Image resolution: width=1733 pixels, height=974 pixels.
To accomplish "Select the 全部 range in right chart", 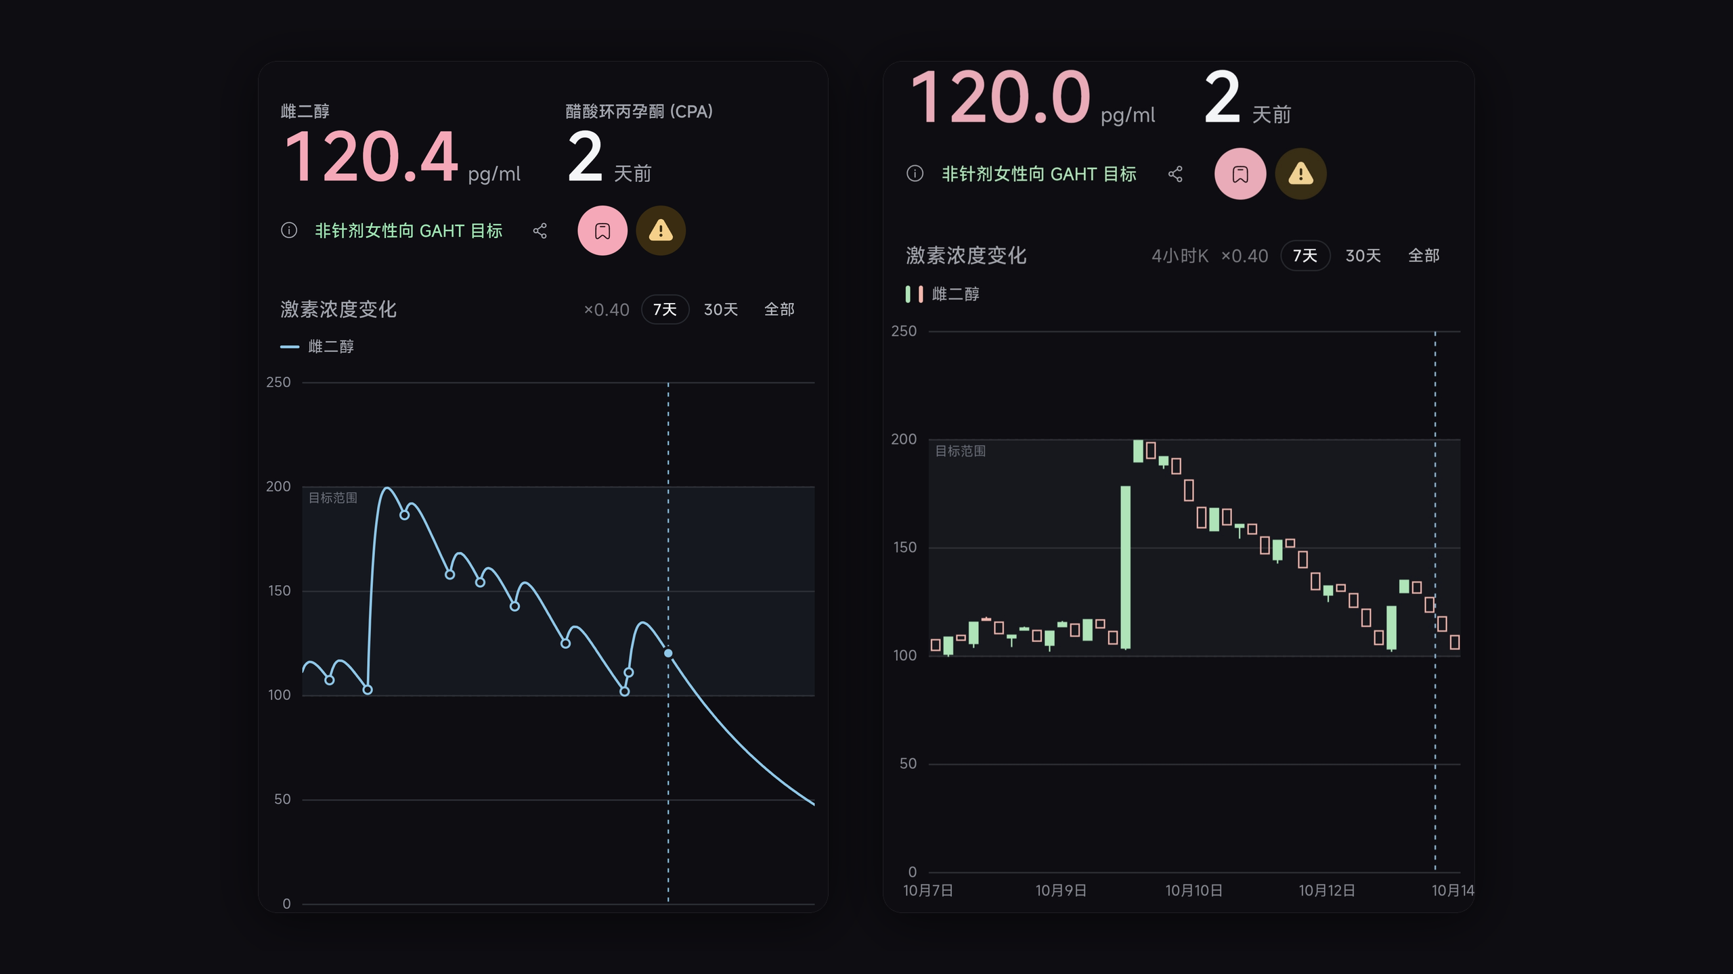I will [1424, 256].
